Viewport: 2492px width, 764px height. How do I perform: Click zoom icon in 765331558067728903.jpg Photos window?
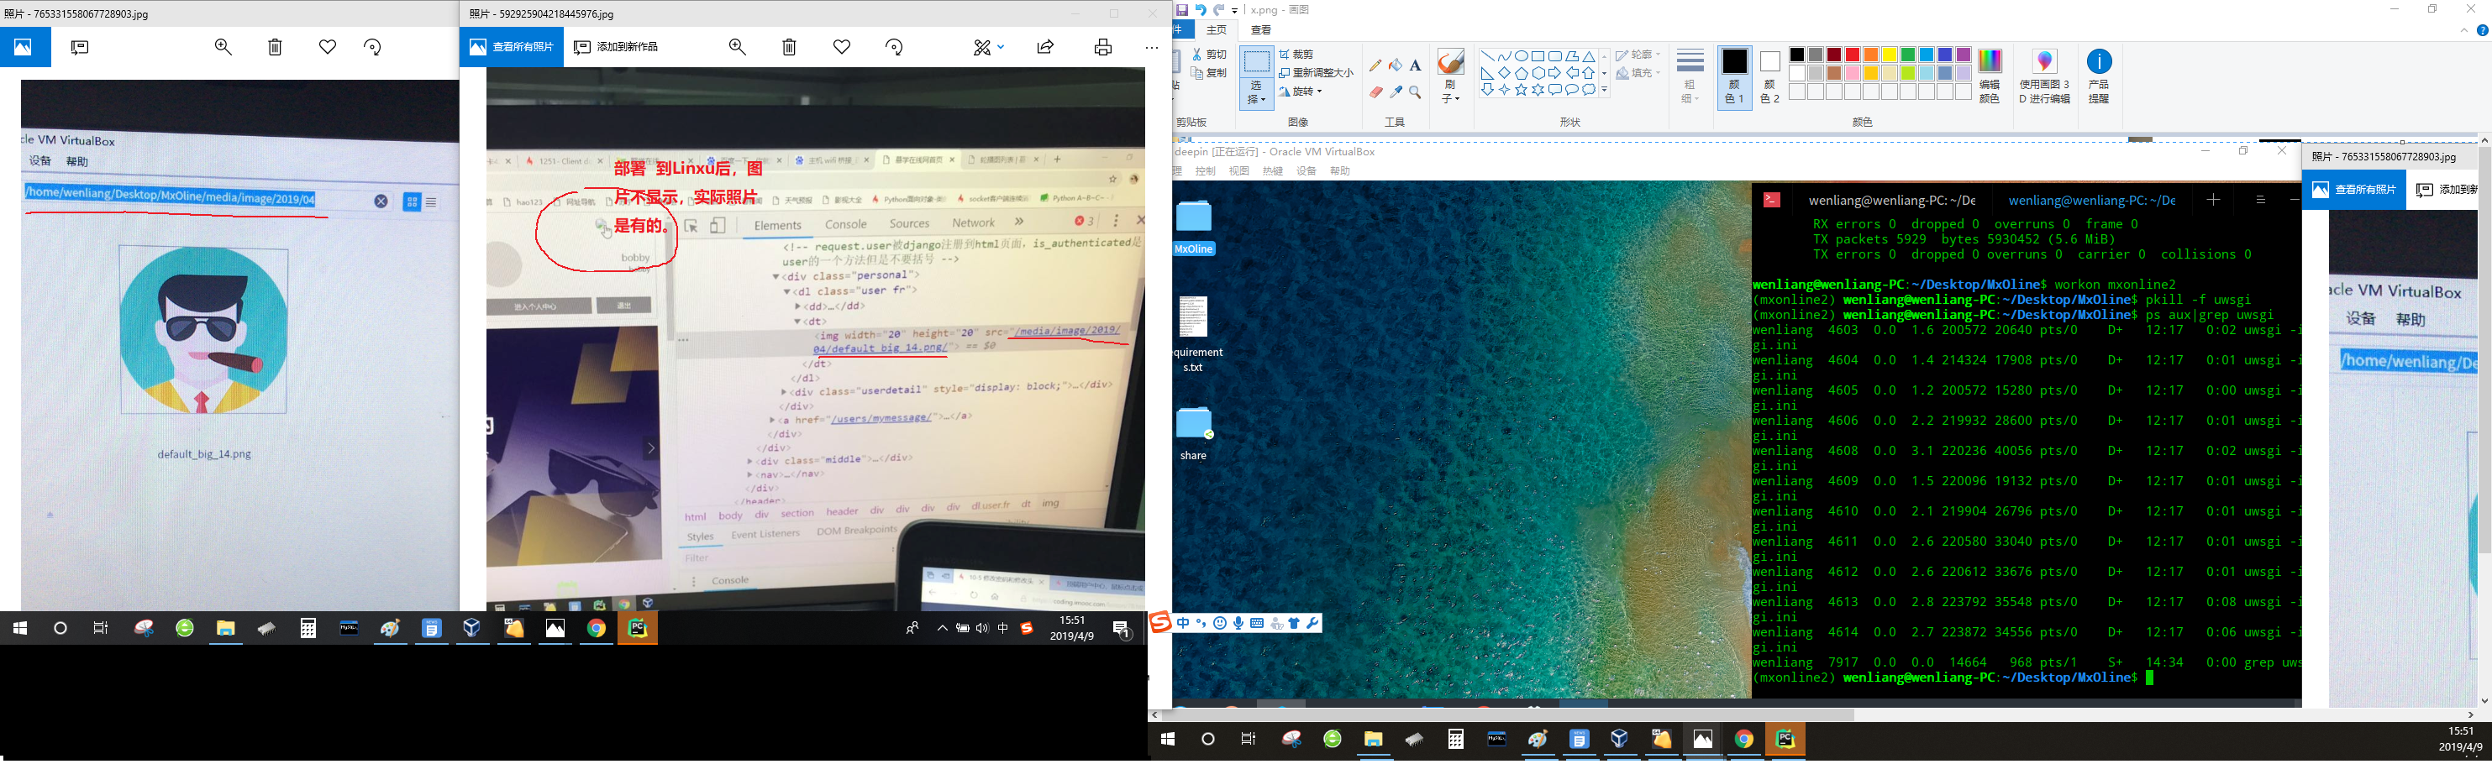coord(223,46)
